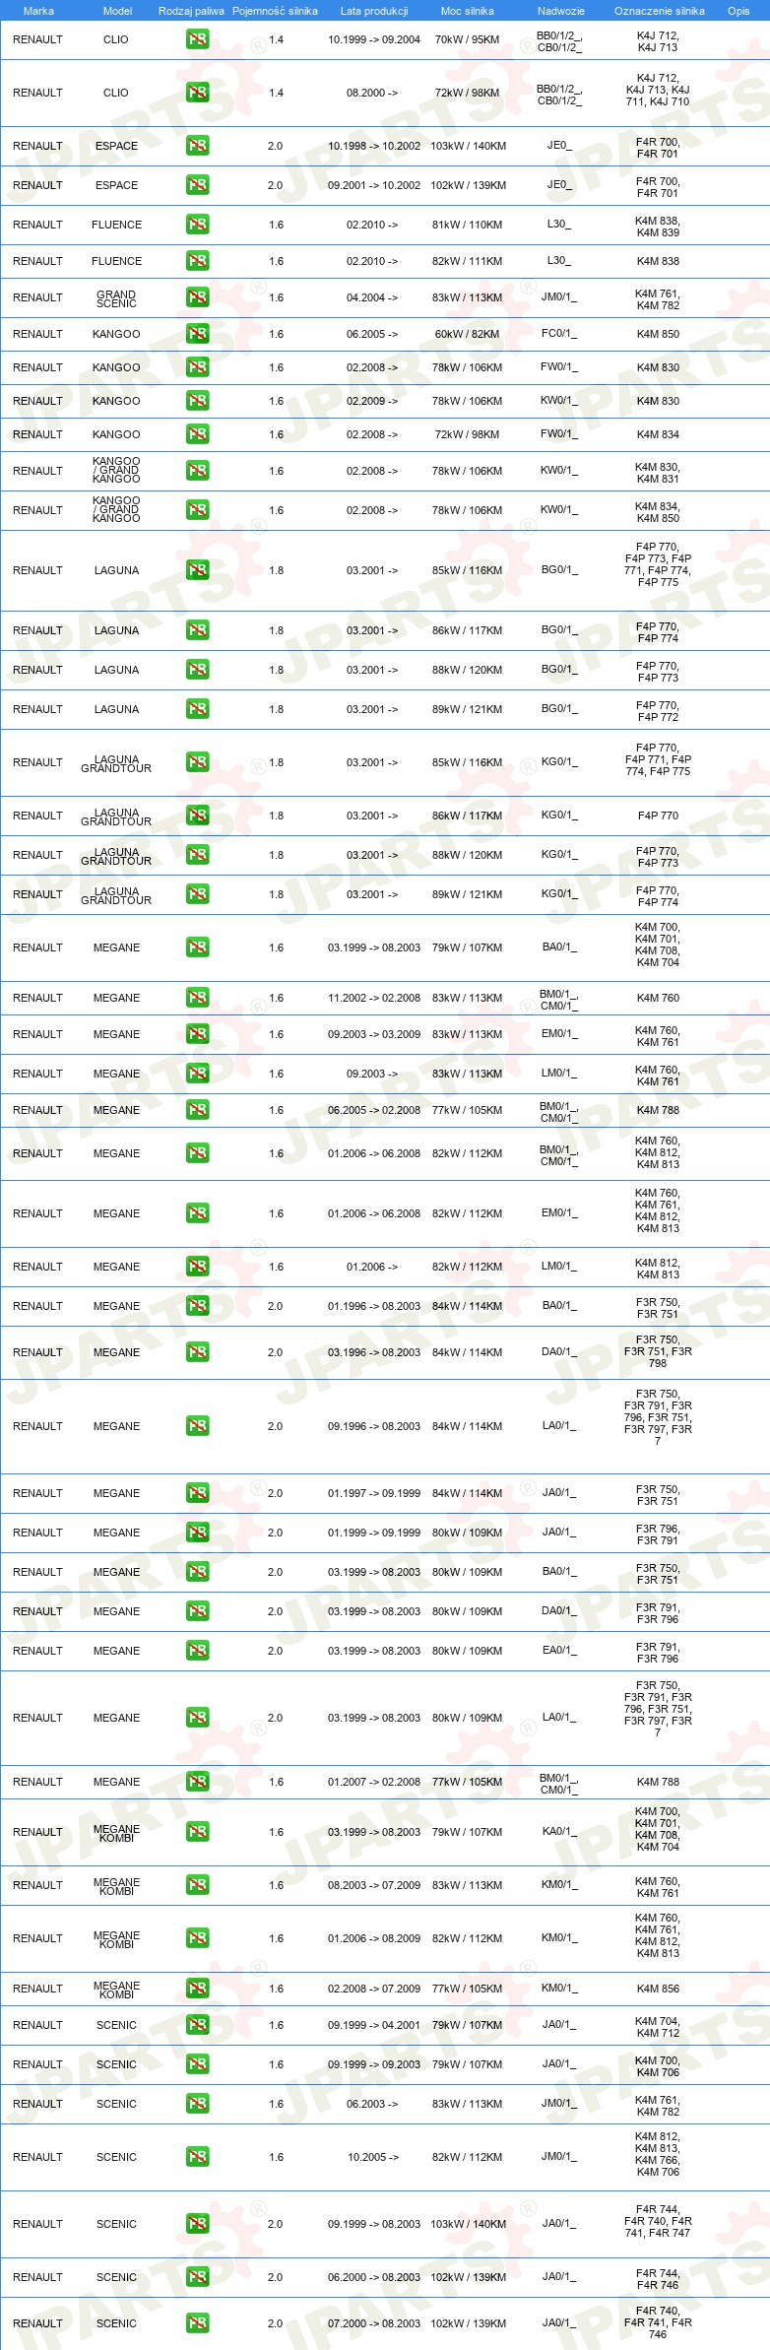Click the Marka column header
The height and width of the screenshot is (2350, 770).
[x=38, y=11]
